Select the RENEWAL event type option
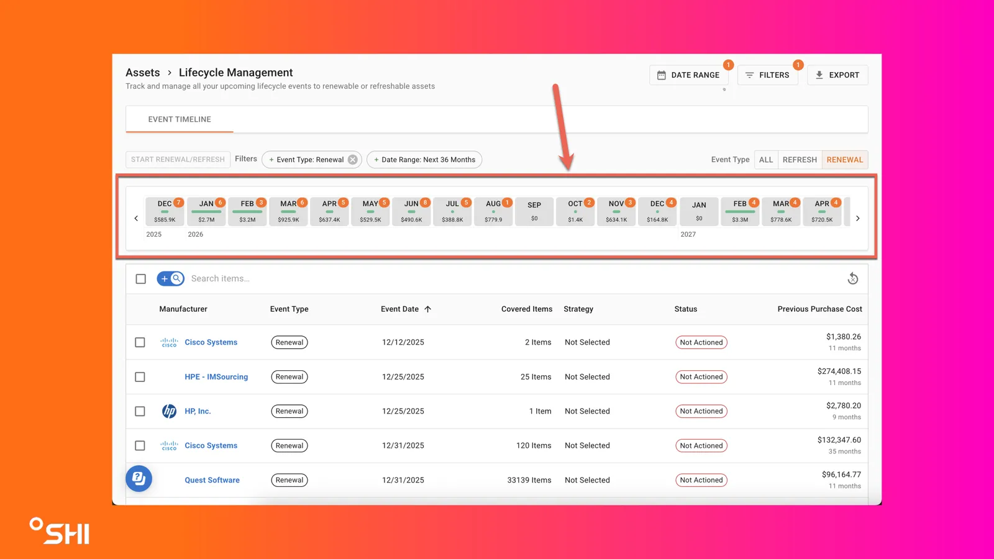The width and height of the screenshot is (994, 559). 845,160
